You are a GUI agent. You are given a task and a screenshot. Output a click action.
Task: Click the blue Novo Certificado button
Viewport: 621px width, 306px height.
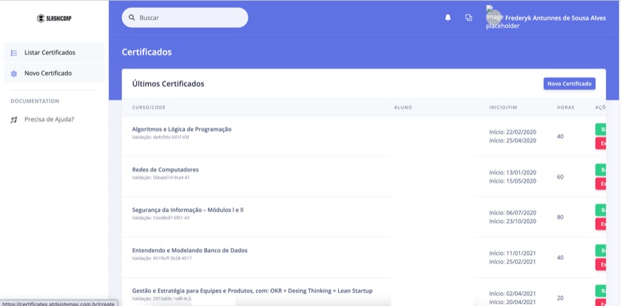click(x=569, y=83)
